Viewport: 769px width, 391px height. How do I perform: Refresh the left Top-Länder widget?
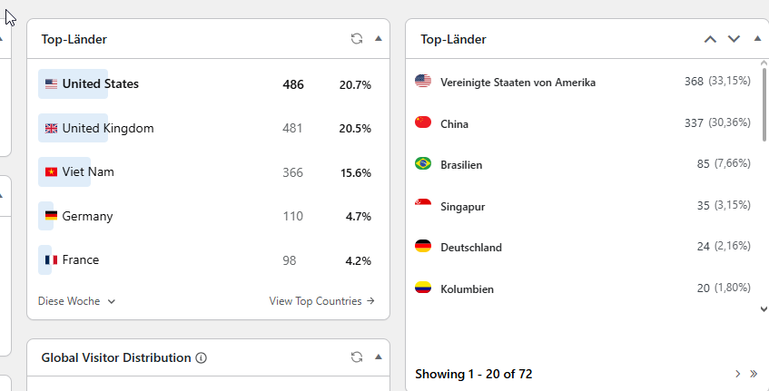click(357, 39)
